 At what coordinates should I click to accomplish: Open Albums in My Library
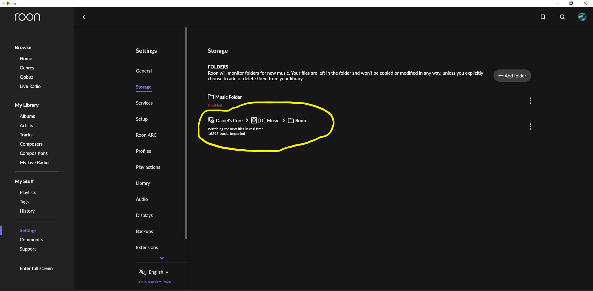pyautogui.click(x=27, y=116)
